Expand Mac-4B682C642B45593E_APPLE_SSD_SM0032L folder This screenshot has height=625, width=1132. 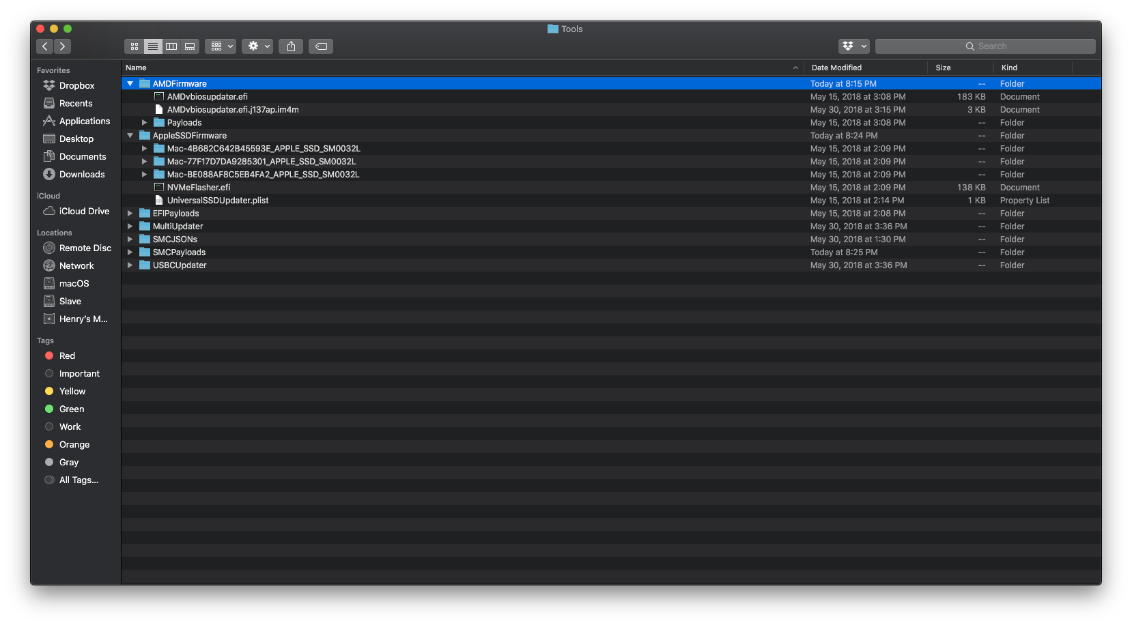coord(144,149)
